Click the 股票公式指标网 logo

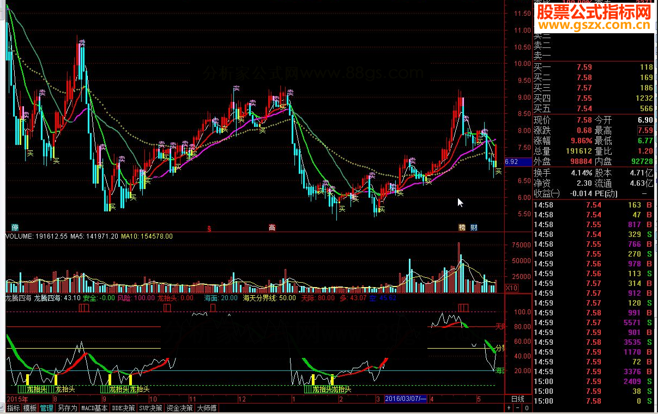point(595,11)
